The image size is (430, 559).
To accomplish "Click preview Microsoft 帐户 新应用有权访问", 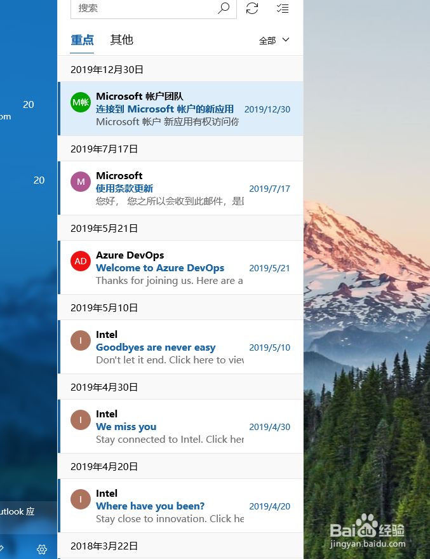I will 167,122.
